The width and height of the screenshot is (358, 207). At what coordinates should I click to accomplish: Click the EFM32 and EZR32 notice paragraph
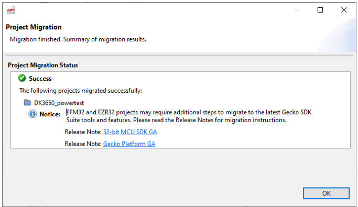pyautogui.click(x=189, y=116)
